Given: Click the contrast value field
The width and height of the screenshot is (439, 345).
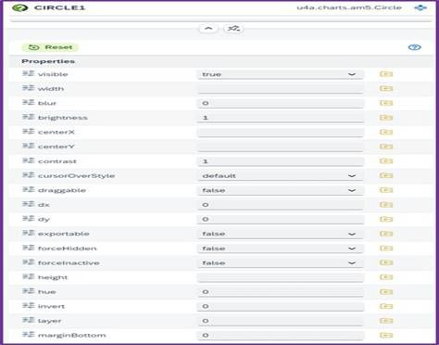Looking at the screenshot, I should pos(281,161).
